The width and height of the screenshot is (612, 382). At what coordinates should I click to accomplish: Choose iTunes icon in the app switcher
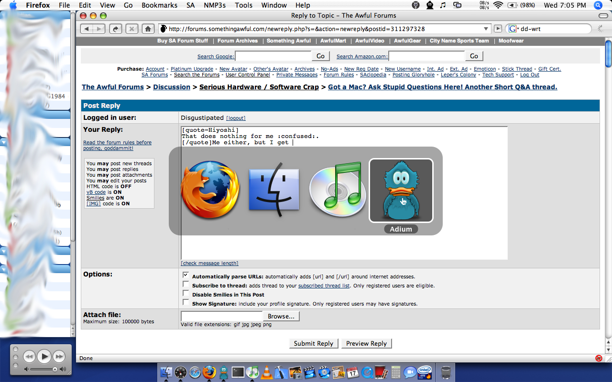338,191
